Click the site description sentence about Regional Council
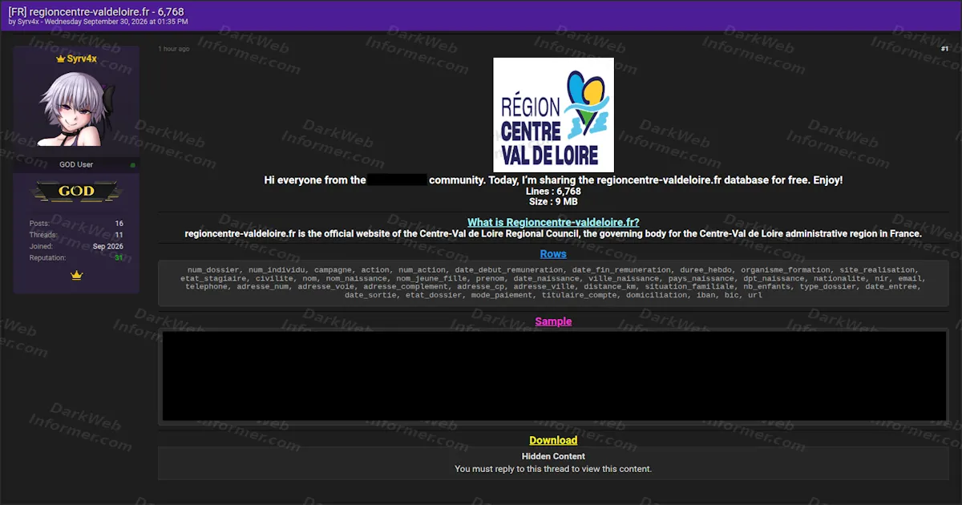 click(x=553, y=234)
